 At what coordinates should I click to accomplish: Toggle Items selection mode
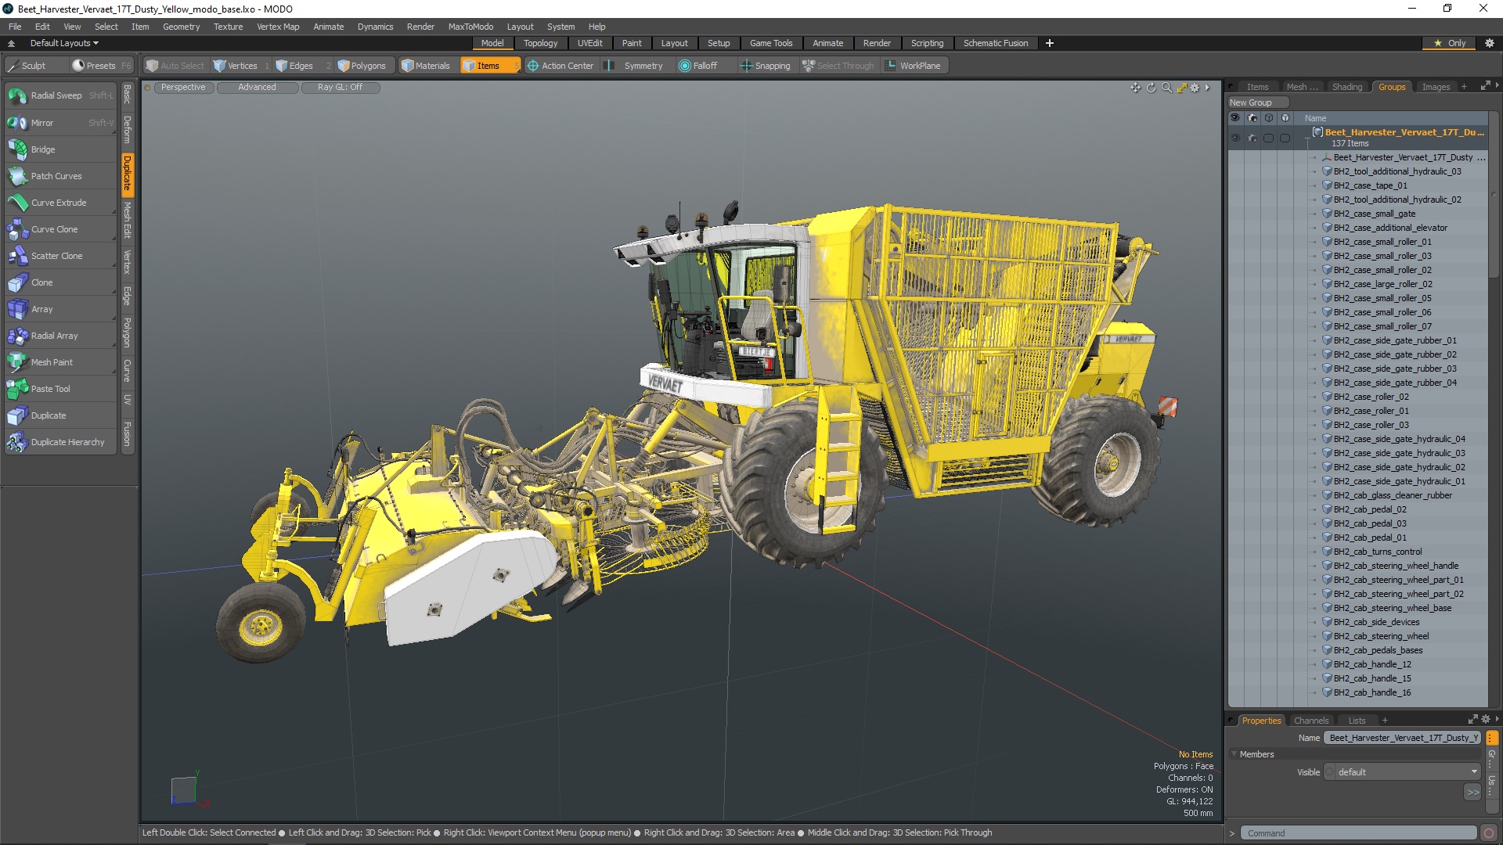(x=489, y=66)
